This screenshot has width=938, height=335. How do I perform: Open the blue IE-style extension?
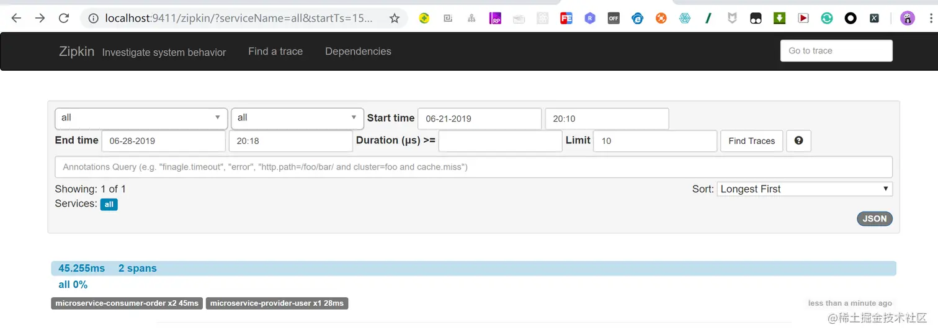coord(638,19)
